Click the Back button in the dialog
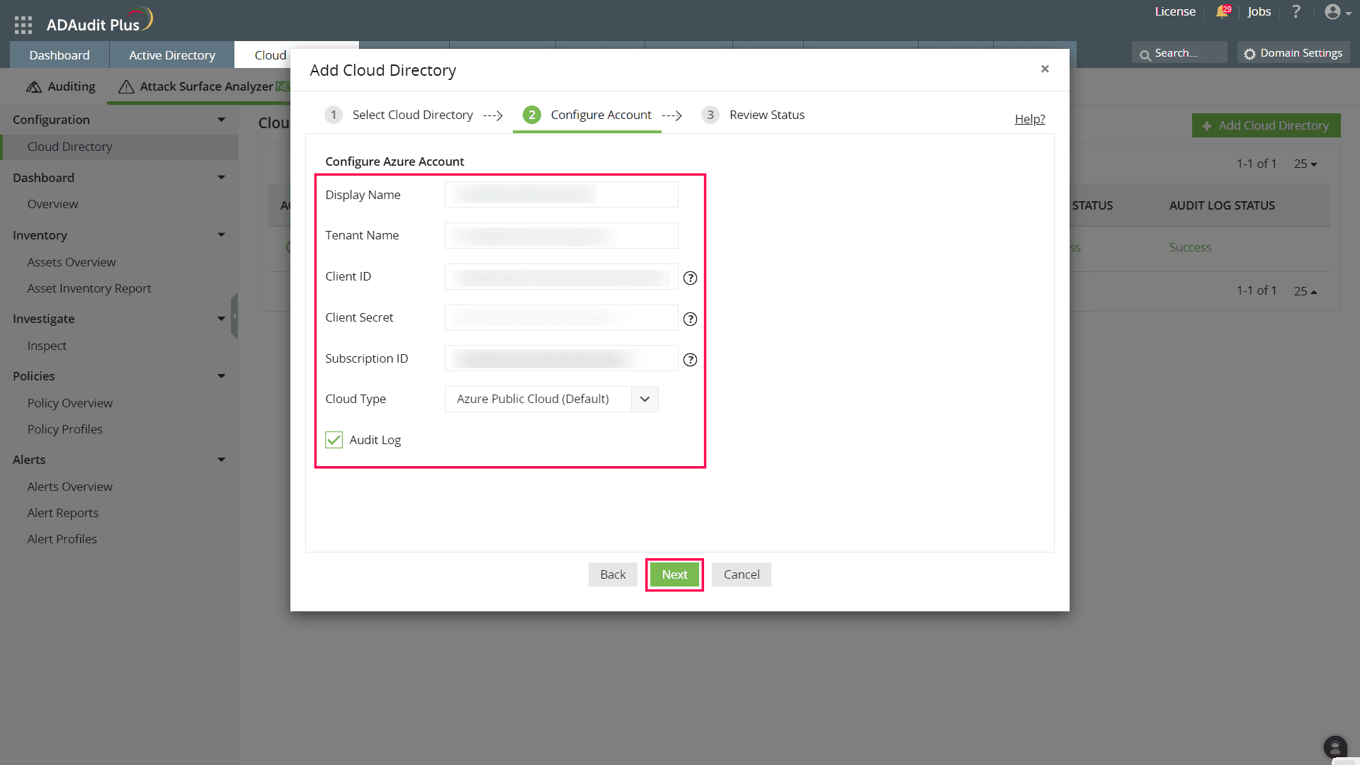Image resolution: width=1360 pixels, height=765 pixels. click(612, 574)
